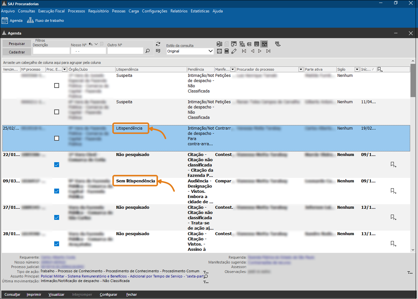This screenshot has height=299, width=418.
Task: Click Consultar in the bottom bar
Action: click(x=12, y=294)
